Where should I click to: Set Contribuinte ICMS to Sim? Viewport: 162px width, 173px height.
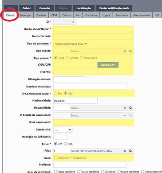pos(55,93)
